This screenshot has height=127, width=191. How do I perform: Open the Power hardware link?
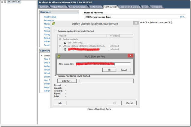(x=47, y=45)
